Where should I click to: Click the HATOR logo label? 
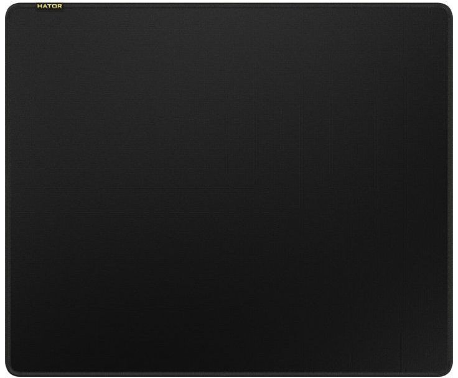point(50,6)
